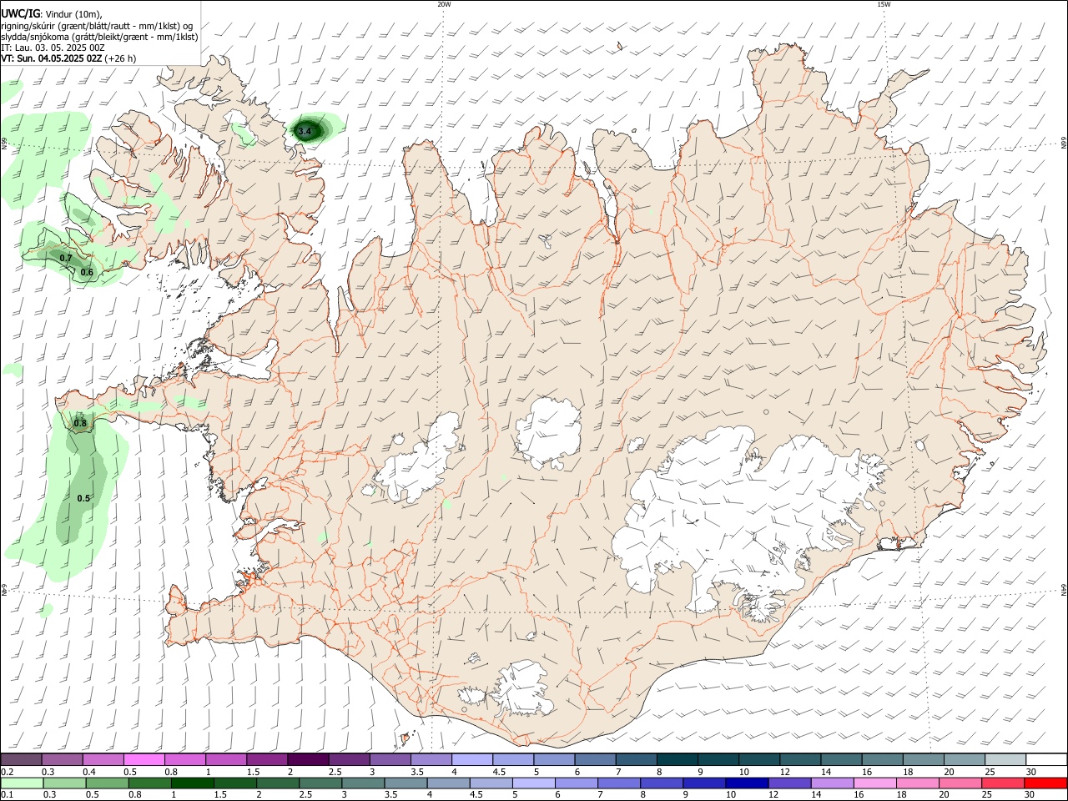
Task: Select the deep blue 10–12 rain swatch
Action: click(x=746, y=783)
